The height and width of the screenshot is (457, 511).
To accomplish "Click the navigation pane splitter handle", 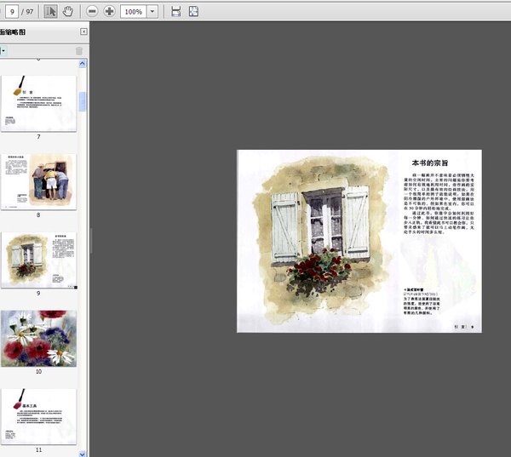I will pos(91,241).
